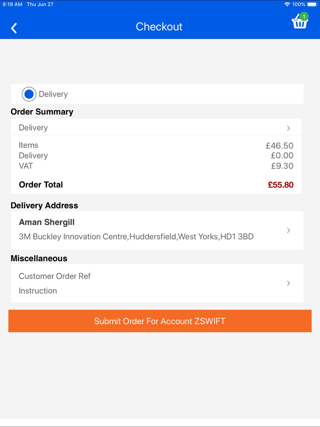Tap the green basket count badge
Image resolution: width=320 pixels, height=427 pixels.
(304, 17)
